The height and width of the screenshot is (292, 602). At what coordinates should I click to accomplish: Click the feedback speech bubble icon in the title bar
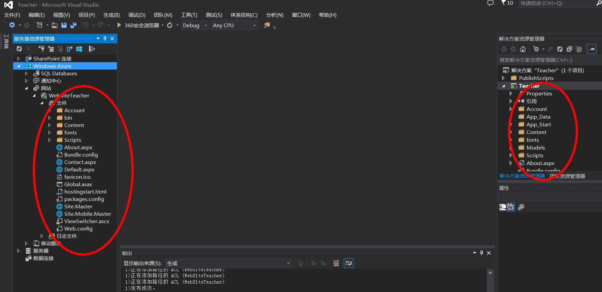point(490,3)
